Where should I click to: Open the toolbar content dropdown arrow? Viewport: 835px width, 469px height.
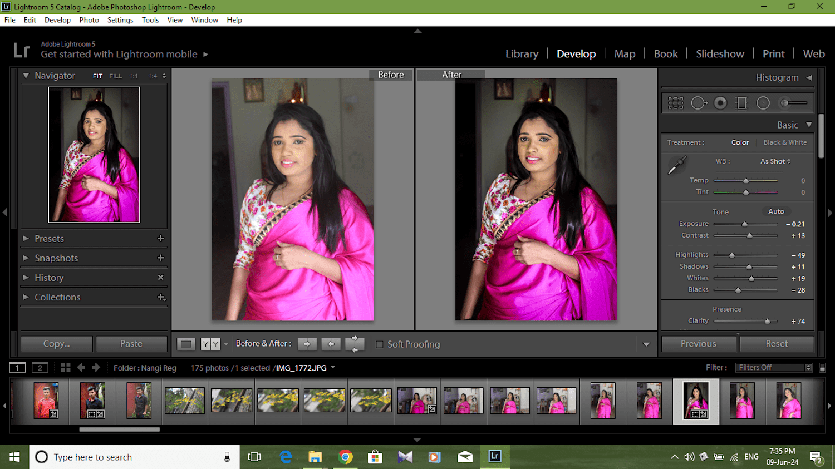(646, 344)
